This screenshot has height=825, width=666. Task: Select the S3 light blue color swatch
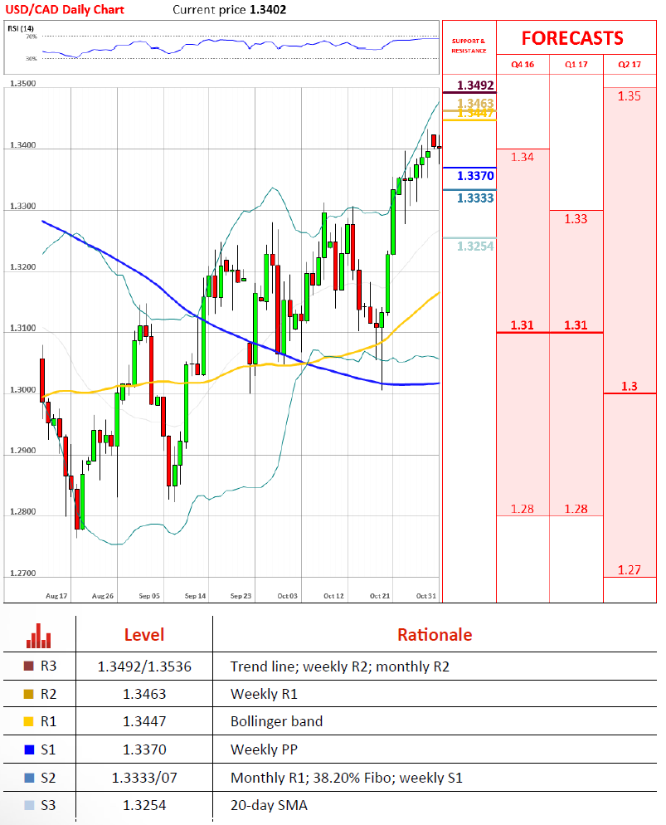(x=29, y=805)
